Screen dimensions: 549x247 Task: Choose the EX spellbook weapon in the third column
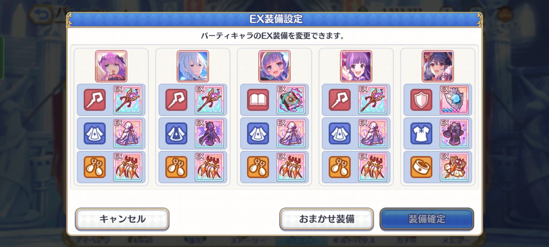click(x=291, y=100)
